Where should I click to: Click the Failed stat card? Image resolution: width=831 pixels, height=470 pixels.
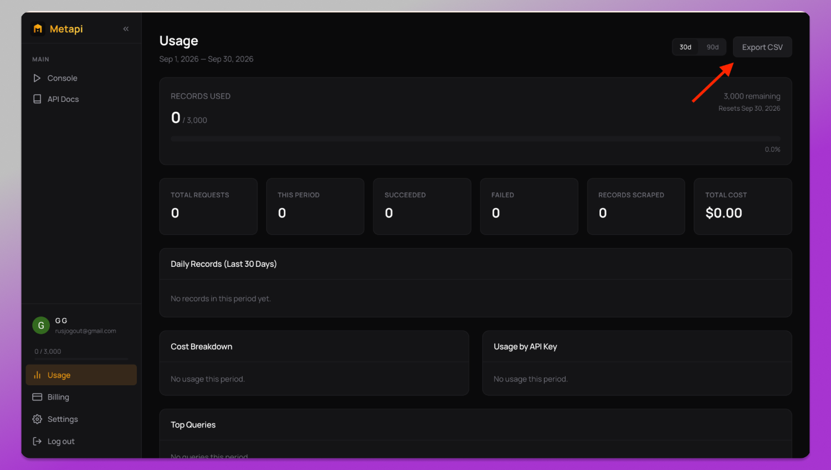[529, 206]
